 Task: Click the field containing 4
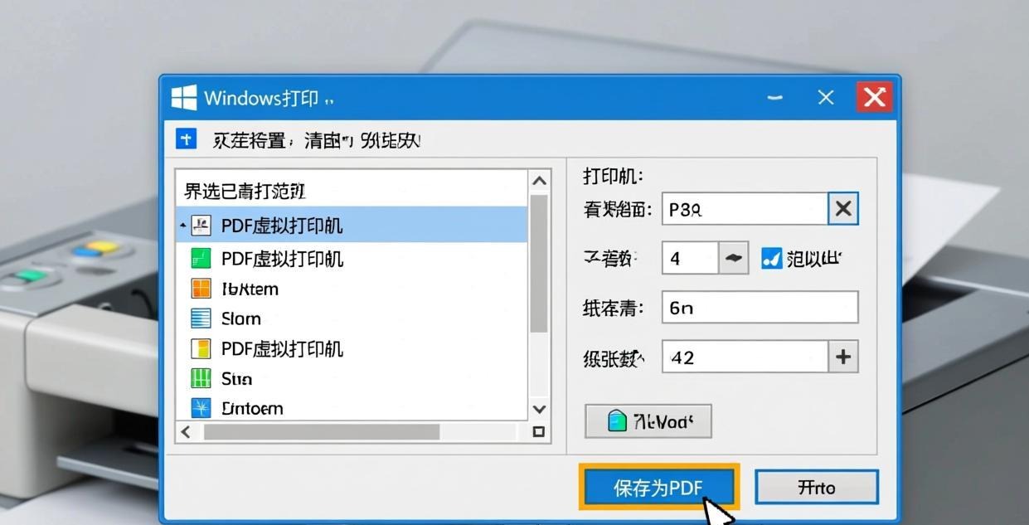click(690, 259)
